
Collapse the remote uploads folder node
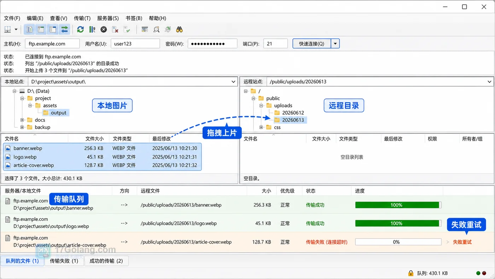[x=261, y=106]
